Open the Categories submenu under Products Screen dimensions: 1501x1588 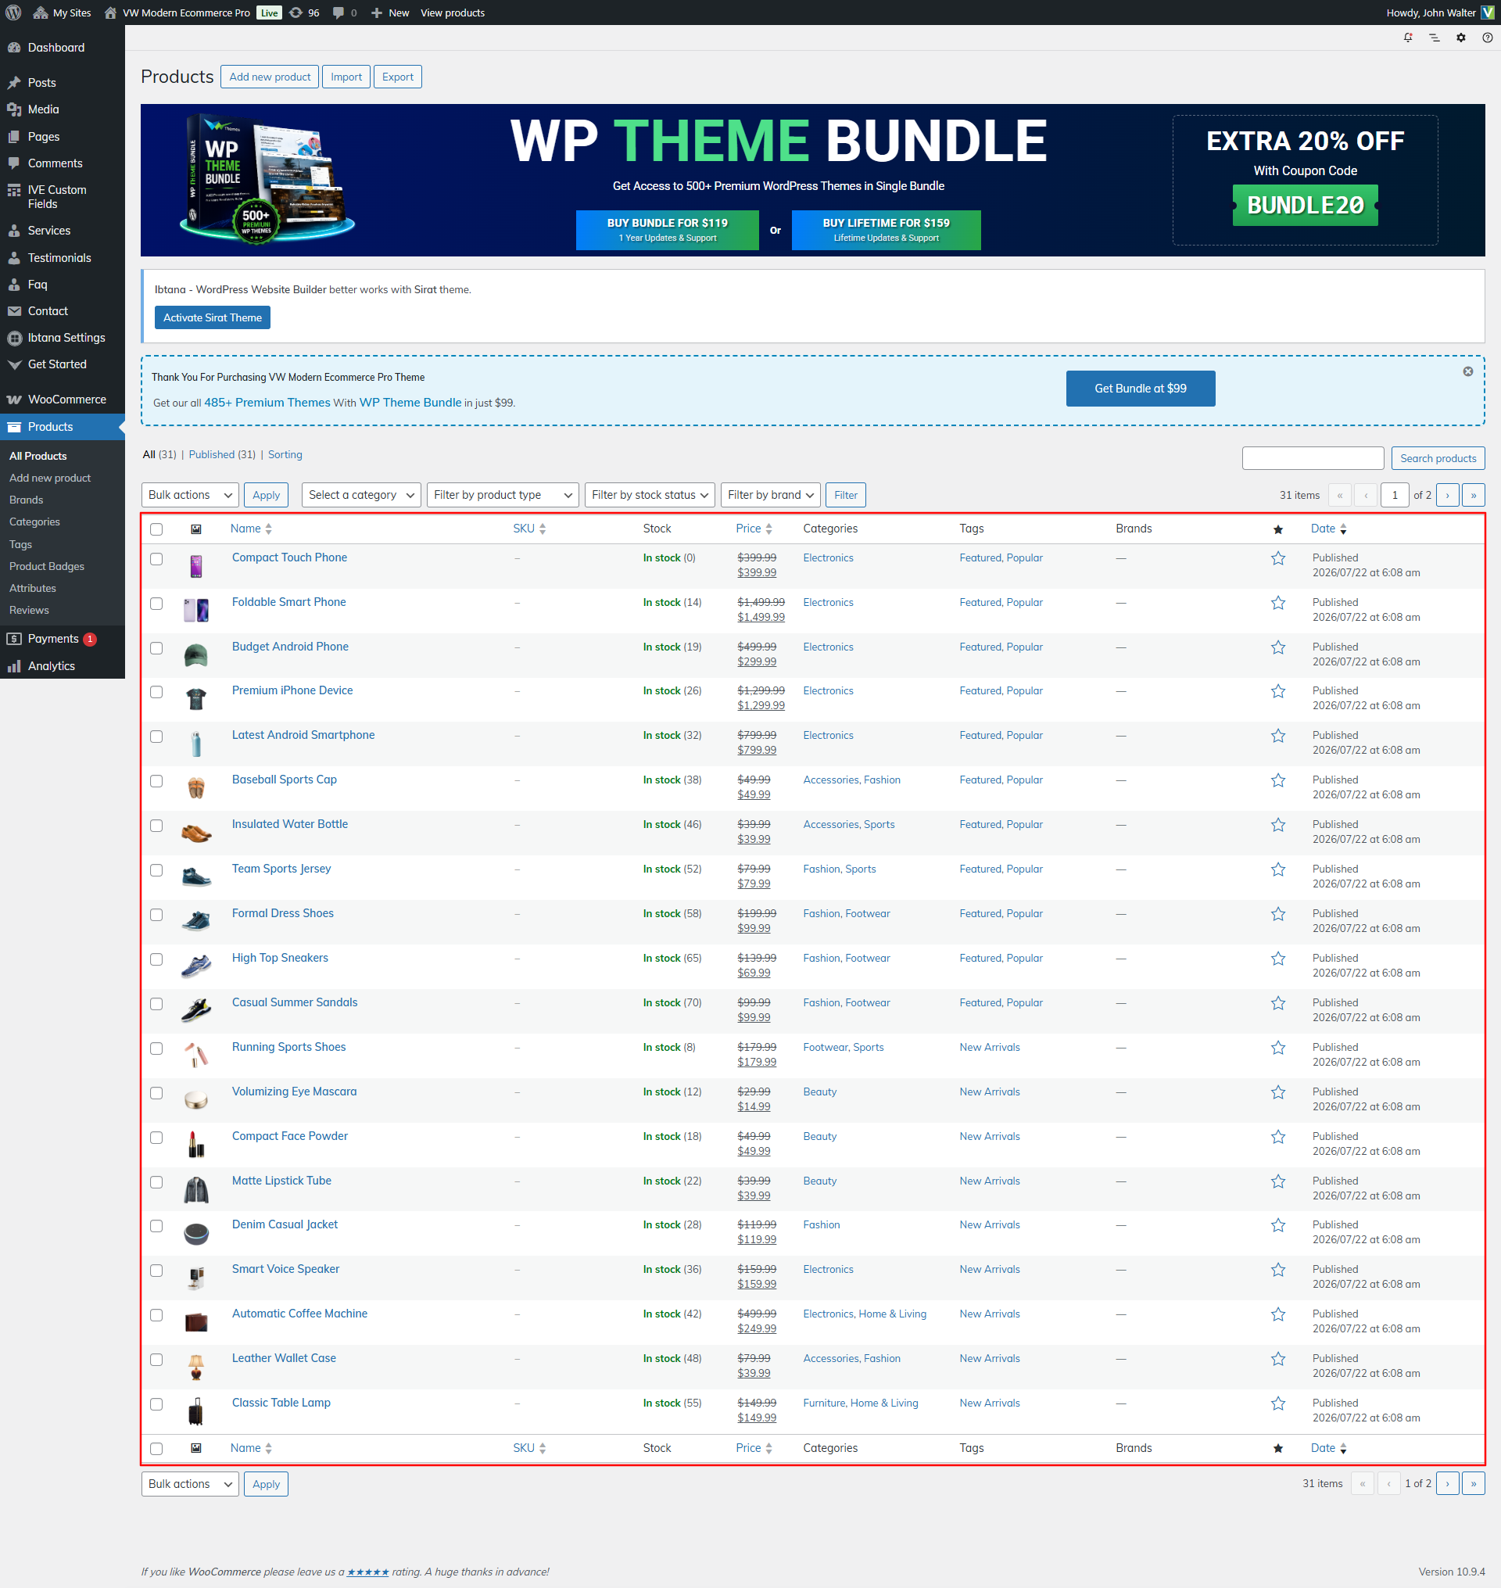[x=34, y=522]
